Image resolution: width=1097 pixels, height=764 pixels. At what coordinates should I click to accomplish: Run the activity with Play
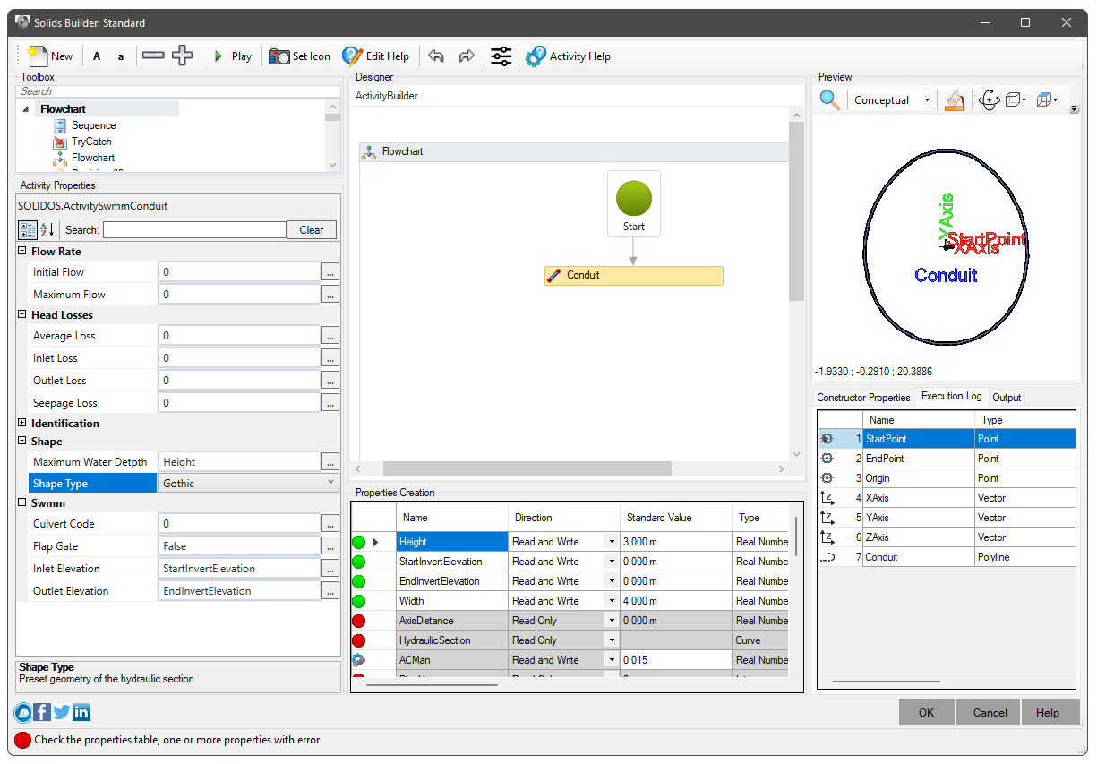232,56
